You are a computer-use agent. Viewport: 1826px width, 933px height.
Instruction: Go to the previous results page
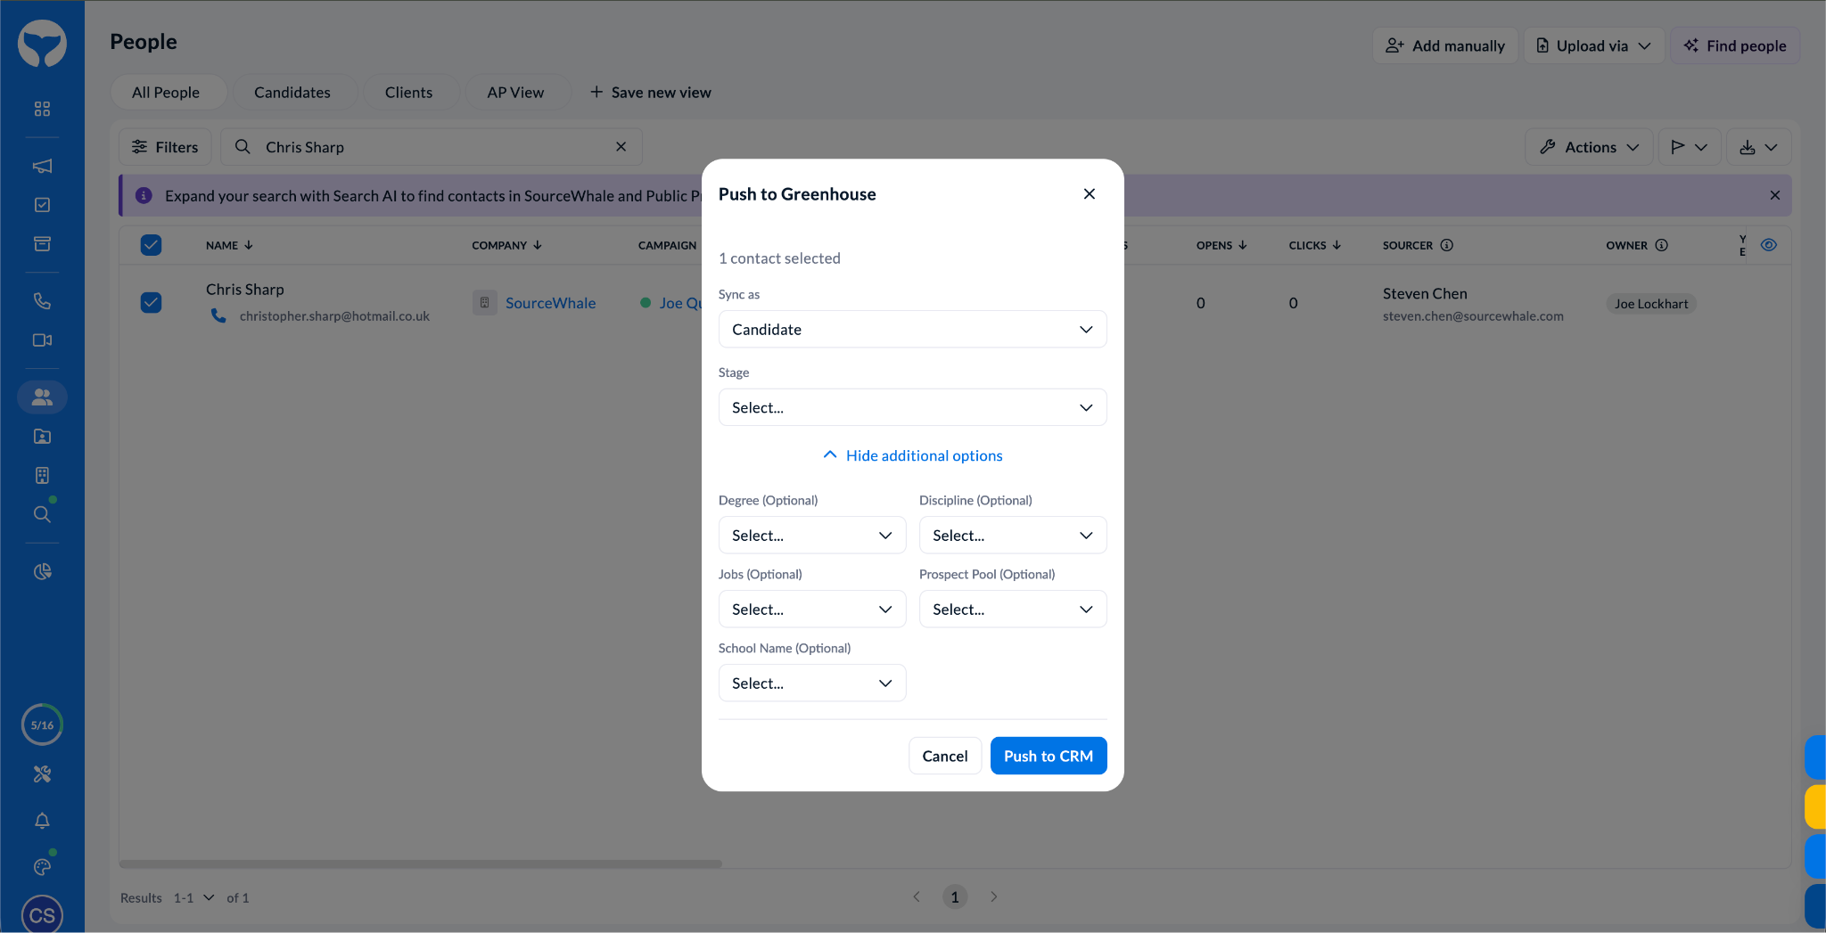pos(917,896)
